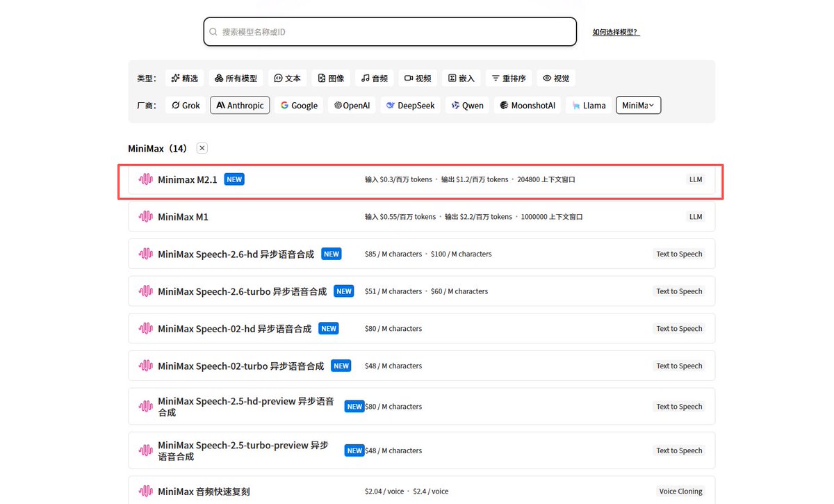Select the Qwen vendor filter
Image resolution: width=834 pixels, height=504 pixels.
[467, 106]
